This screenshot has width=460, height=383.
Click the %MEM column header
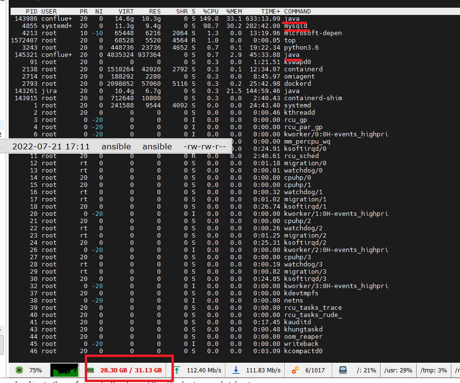pos(234,12)
